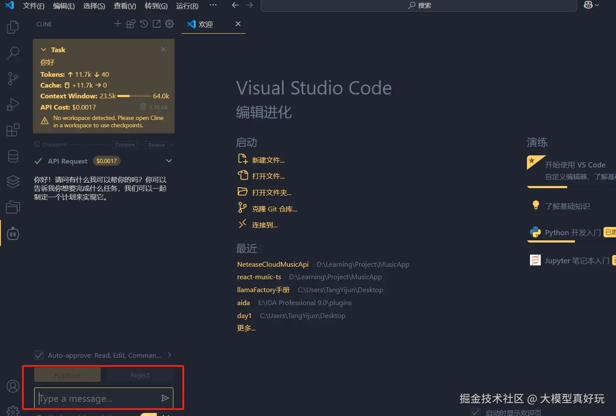The width and height of the screenshot is (616, 416).
Task: Open the 运行(R) menu
Action: [x=187, y=6]
